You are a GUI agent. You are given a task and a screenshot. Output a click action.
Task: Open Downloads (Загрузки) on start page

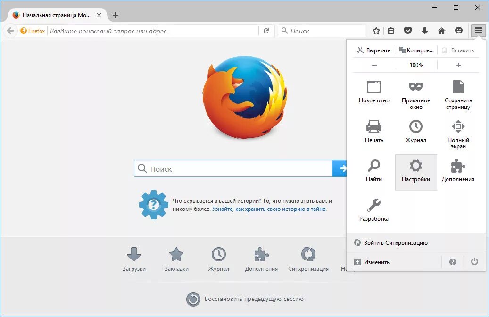coord(134,259)
